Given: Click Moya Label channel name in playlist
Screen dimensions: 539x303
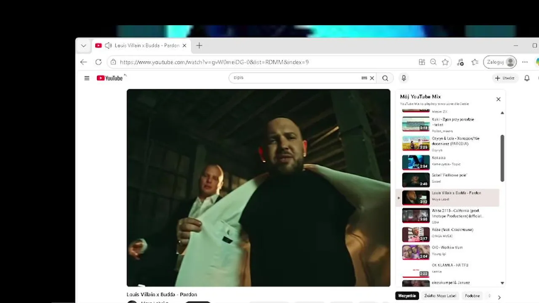Looking at the screenshot, I should tap(440, 199).
